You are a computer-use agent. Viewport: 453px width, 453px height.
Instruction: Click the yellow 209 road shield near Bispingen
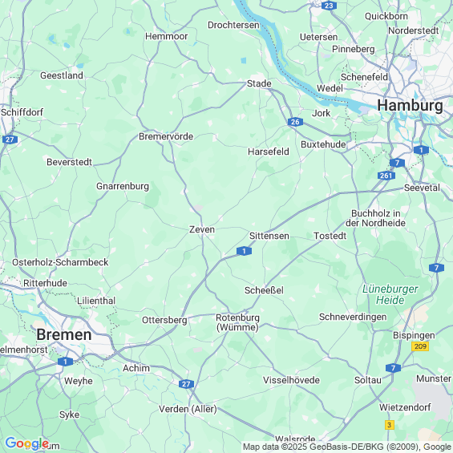[420, 346]
